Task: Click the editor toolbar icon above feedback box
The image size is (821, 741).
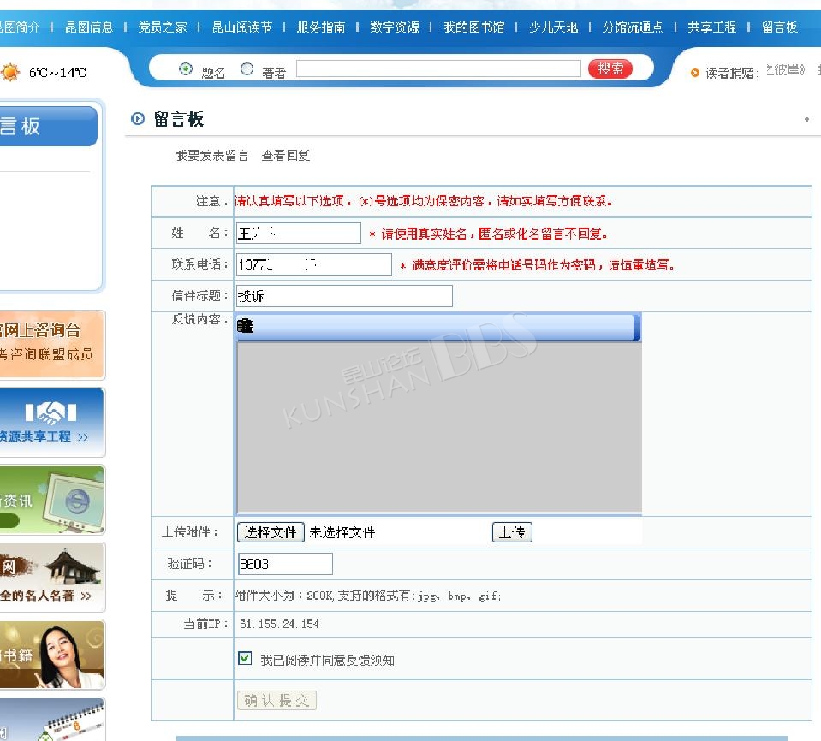Action: point(246,326)
